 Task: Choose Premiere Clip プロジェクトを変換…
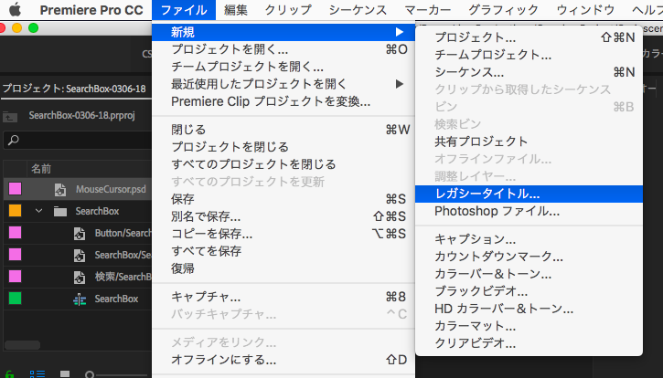283,101
